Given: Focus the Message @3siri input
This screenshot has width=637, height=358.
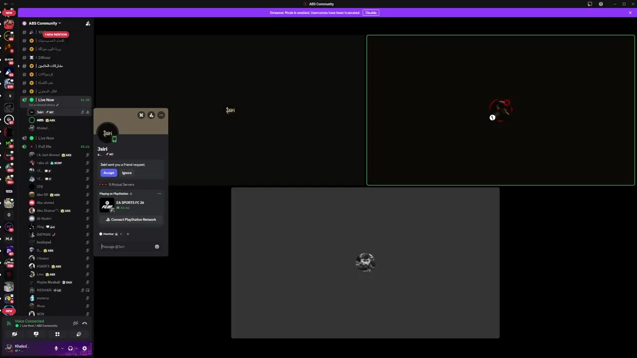Looking at the screenshot, I should point(126,247).
